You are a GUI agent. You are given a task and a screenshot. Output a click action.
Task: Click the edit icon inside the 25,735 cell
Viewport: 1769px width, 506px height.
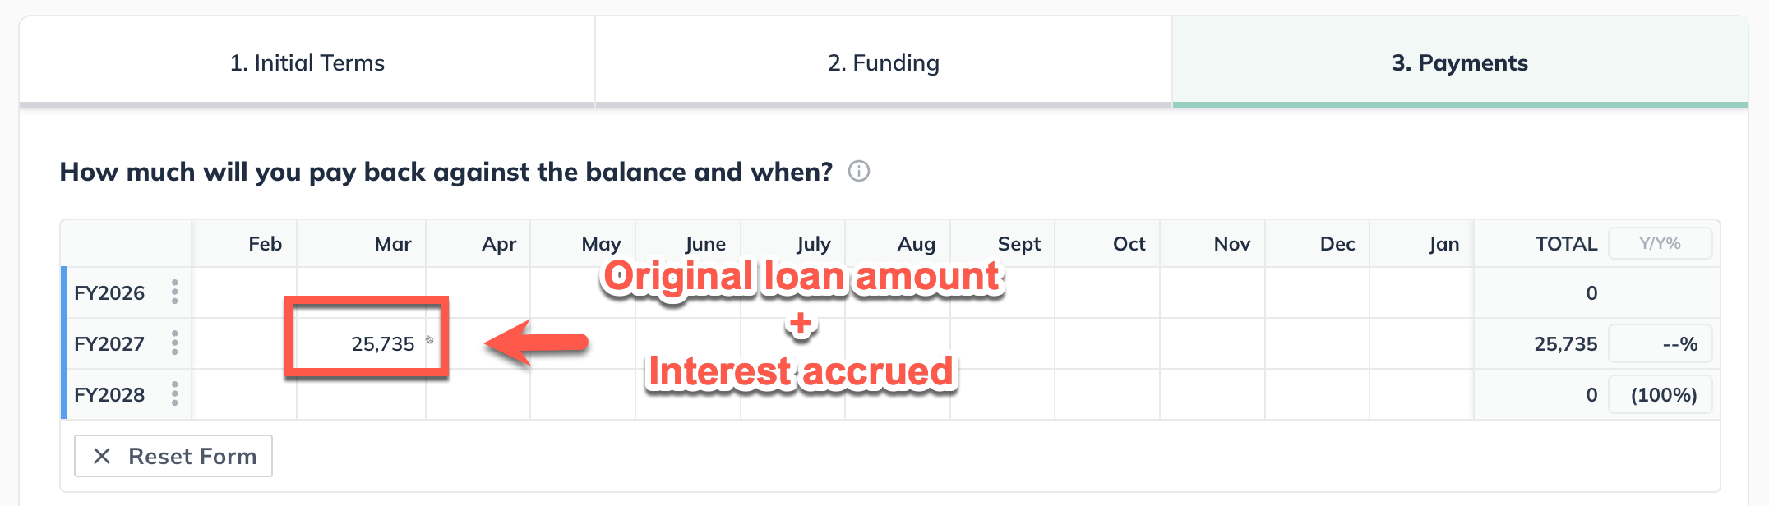[x=431, y=339]
